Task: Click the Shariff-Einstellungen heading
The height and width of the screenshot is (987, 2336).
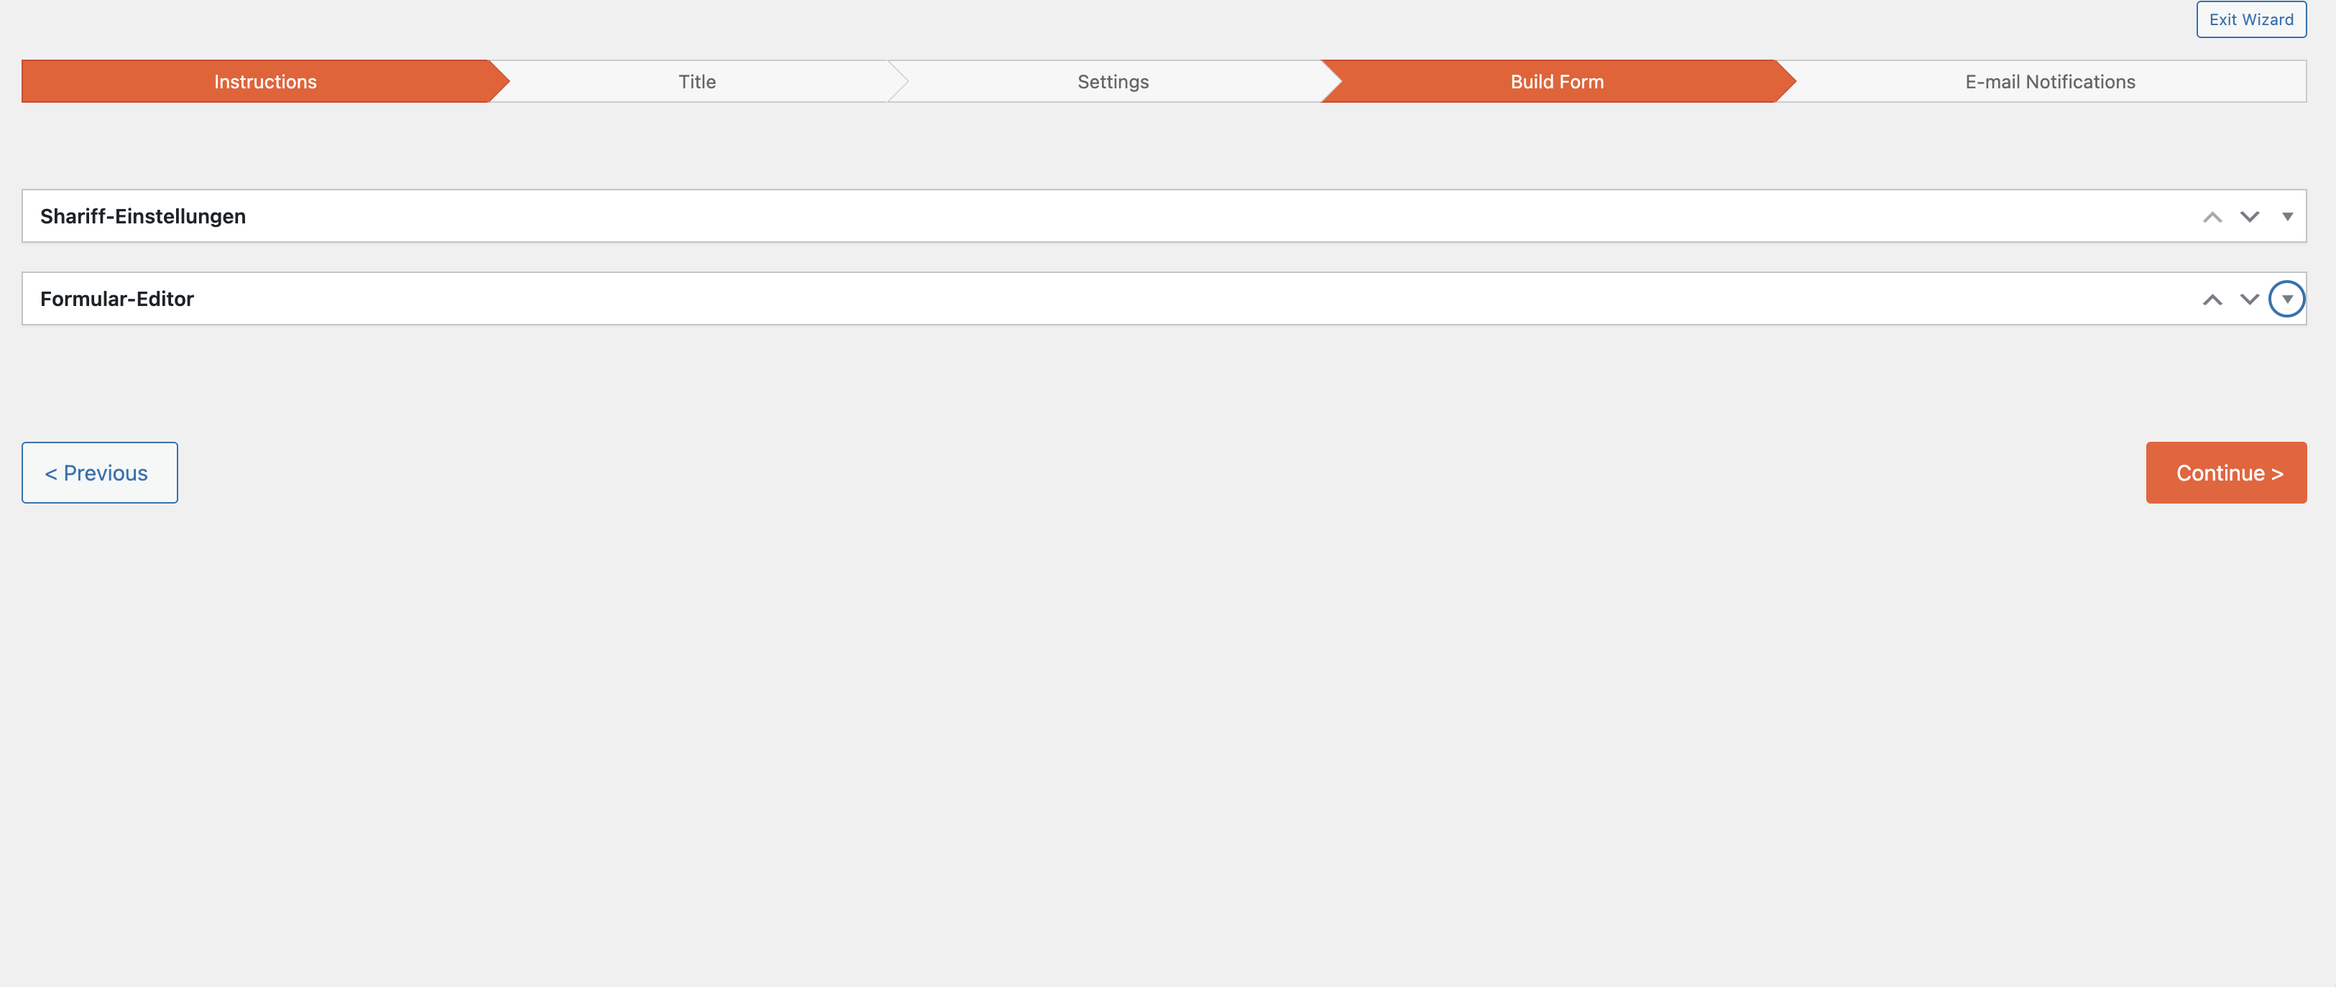Action: click(142, 217)
